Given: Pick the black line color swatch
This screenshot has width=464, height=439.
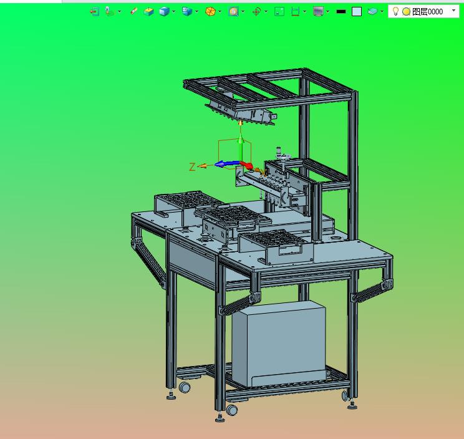Looking at the screenshot, I should tap(341, 12).
